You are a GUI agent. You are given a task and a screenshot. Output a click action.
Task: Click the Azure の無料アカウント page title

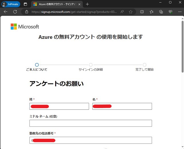tap(91, 37)
